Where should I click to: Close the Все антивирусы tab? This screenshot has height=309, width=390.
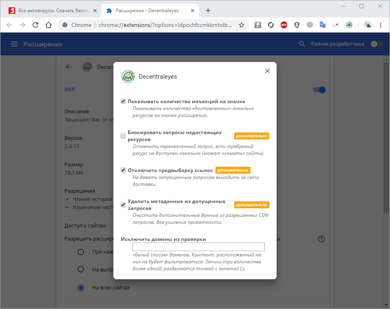(95, 11)
